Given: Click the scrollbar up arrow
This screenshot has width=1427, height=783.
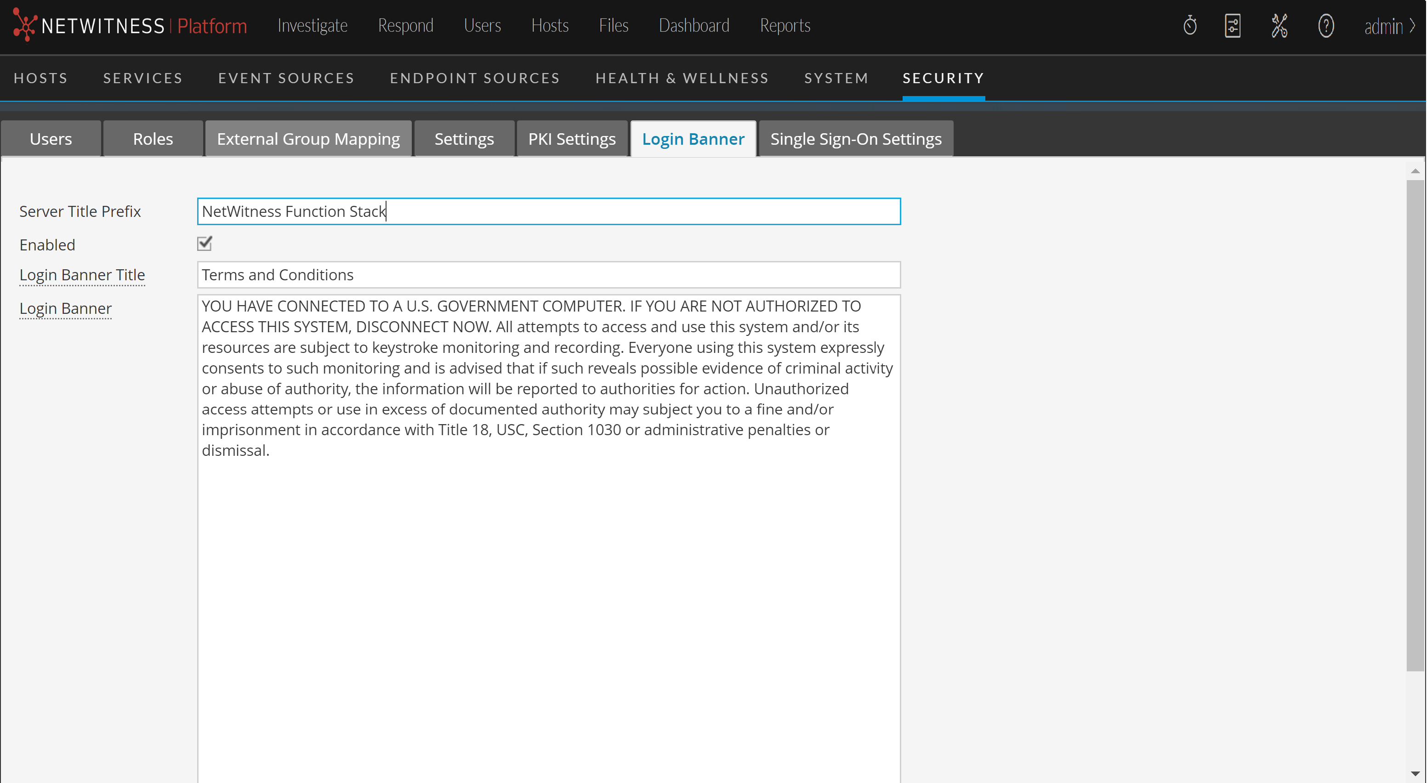Looking at the screenshot, I should pos(1415,171).
